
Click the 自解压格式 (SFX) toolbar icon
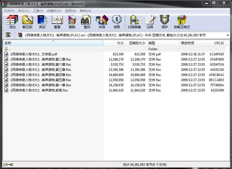point(182,22)
